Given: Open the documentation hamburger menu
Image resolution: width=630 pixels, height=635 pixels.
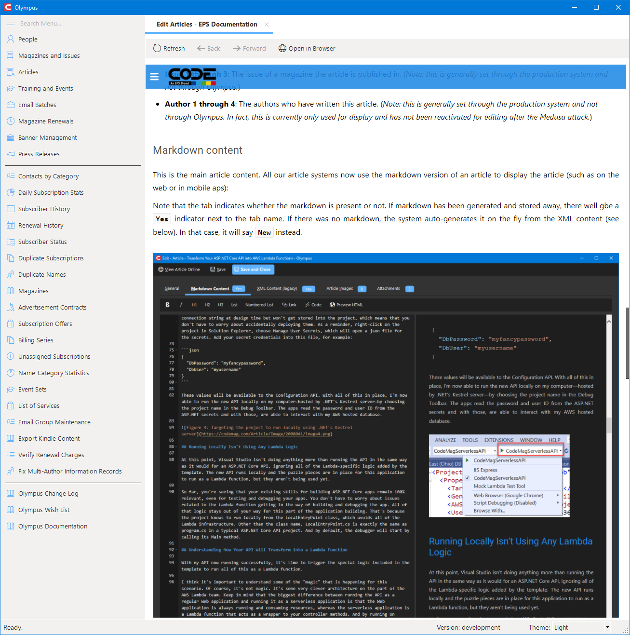Looking at the screenshot, I should point(154,77).
